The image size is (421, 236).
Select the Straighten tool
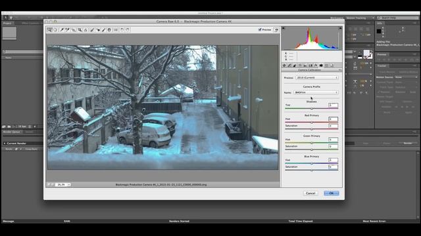pyautogui.click(x=86, y=29)
